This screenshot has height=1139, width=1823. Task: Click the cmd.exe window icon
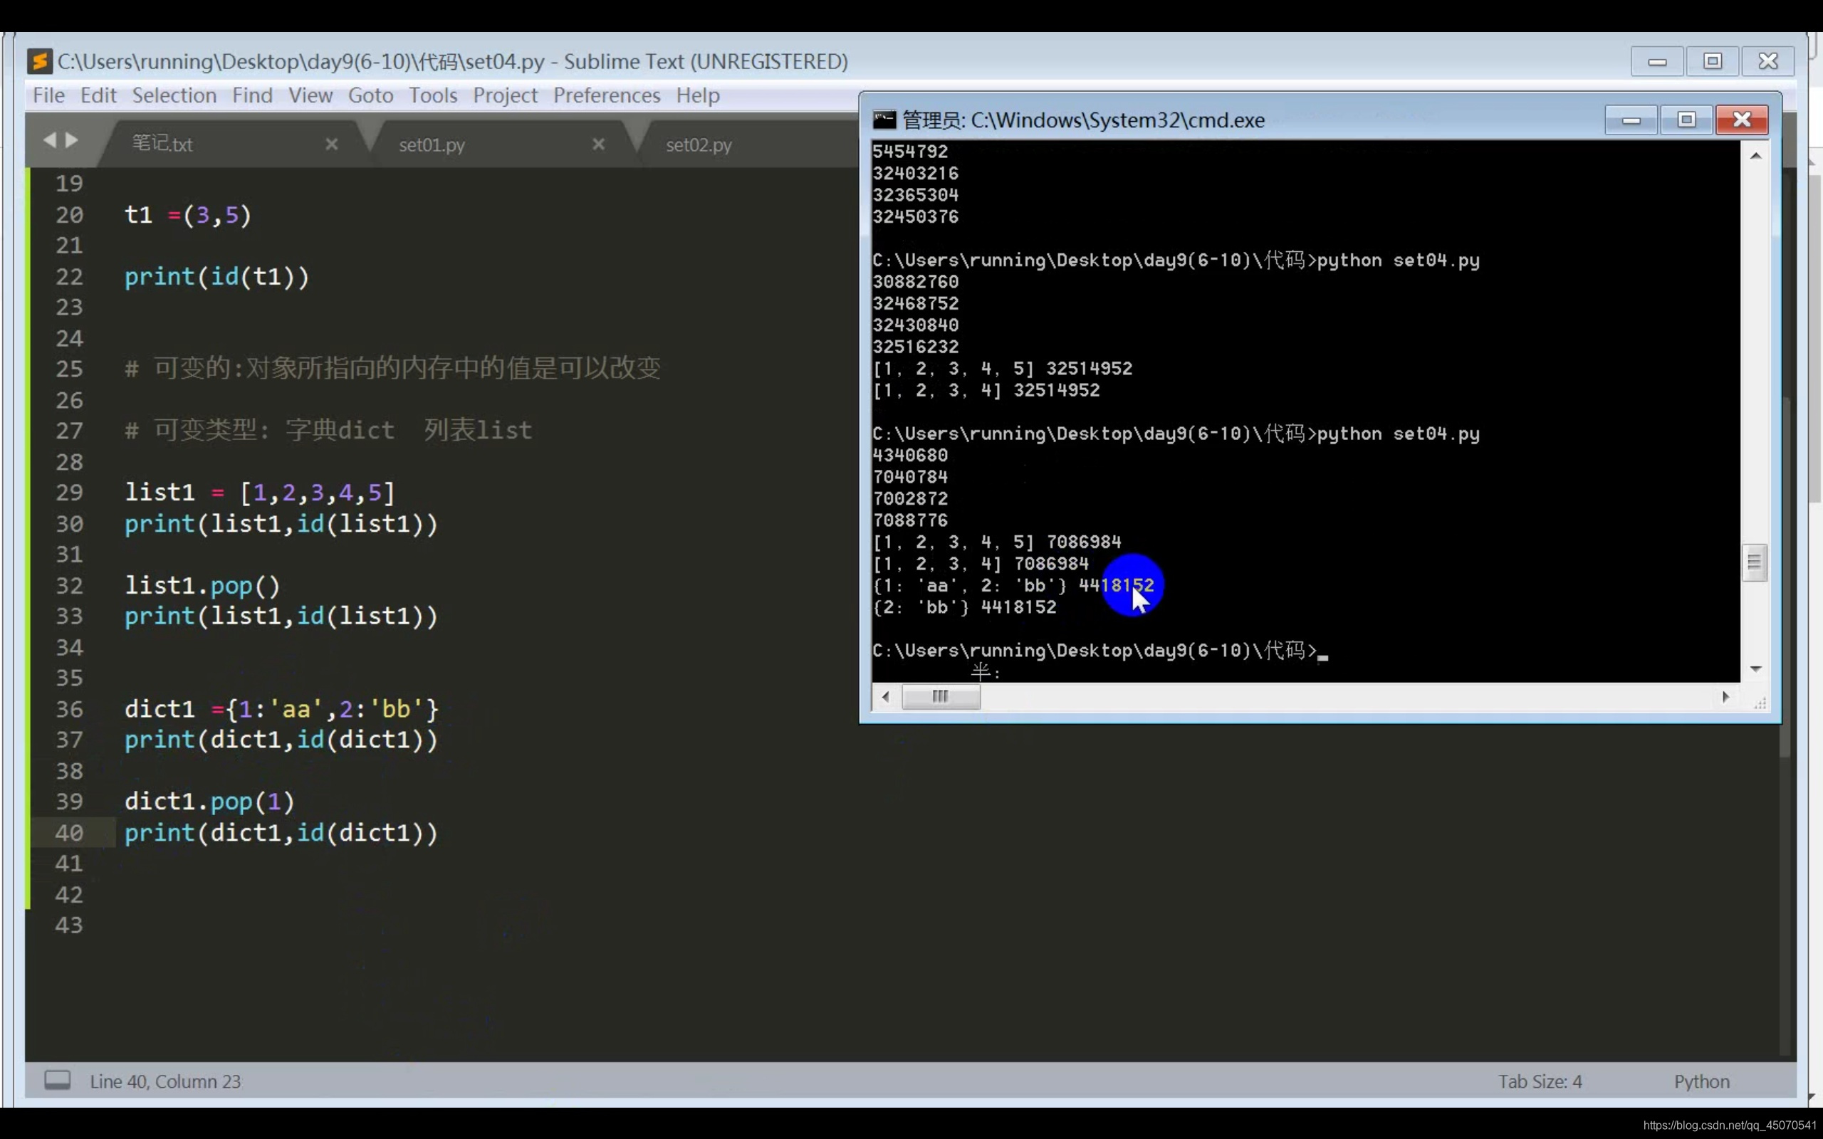point(884,120)
